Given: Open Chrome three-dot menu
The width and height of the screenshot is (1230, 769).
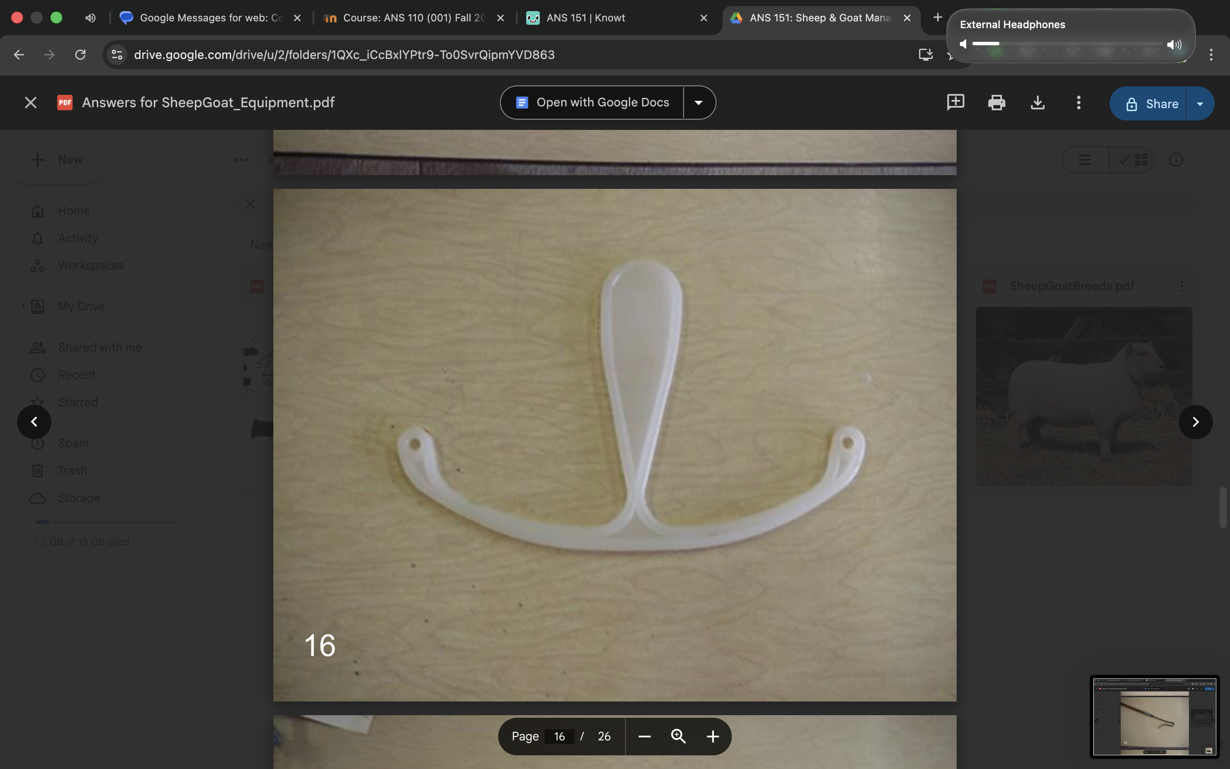Looking at the screenshot, I should (1211, 54).
